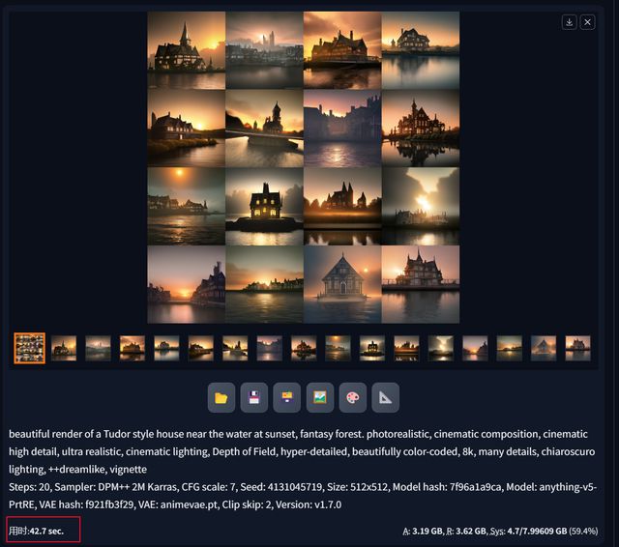
Task: Select the eleventh thumbnail with the lit house
Action: coord(372,348)
